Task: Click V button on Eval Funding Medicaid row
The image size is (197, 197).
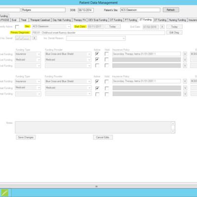Action: (x=185, y=60)
